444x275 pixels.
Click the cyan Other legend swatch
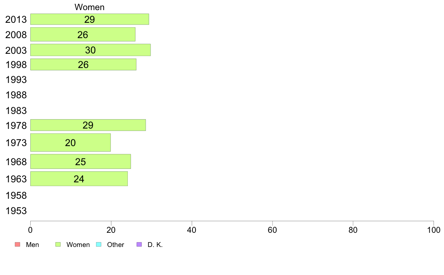(99, 244)
